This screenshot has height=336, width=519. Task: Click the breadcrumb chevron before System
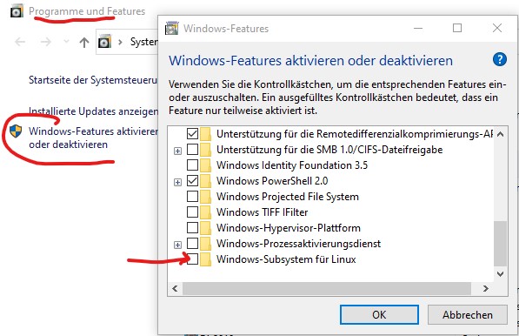click(x=120, y=42)
